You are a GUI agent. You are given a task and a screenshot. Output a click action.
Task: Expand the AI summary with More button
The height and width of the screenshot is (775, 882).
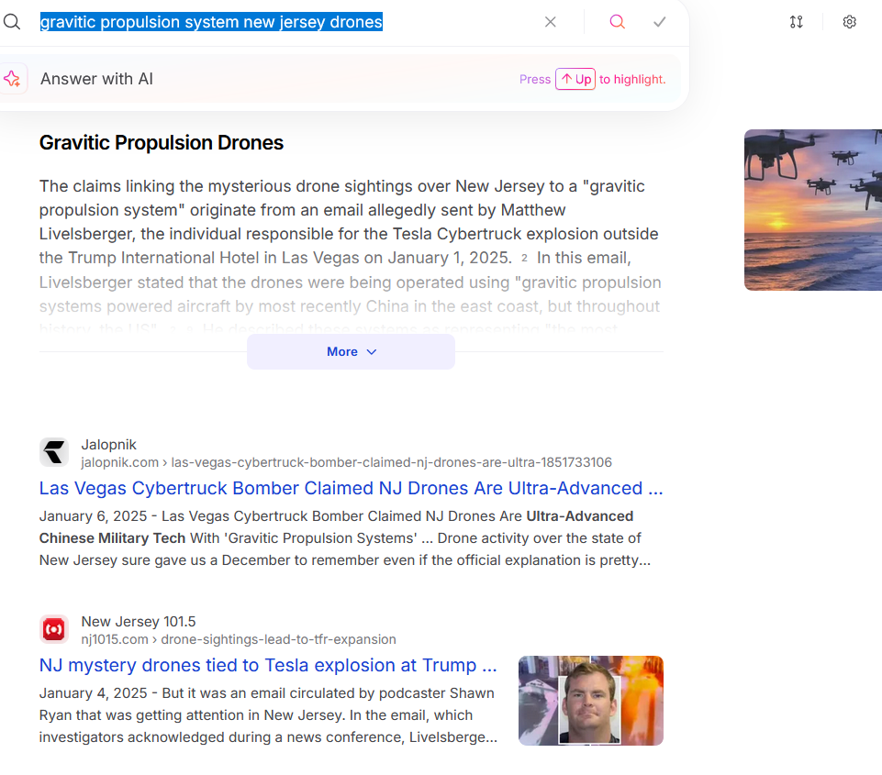[351, 351]
